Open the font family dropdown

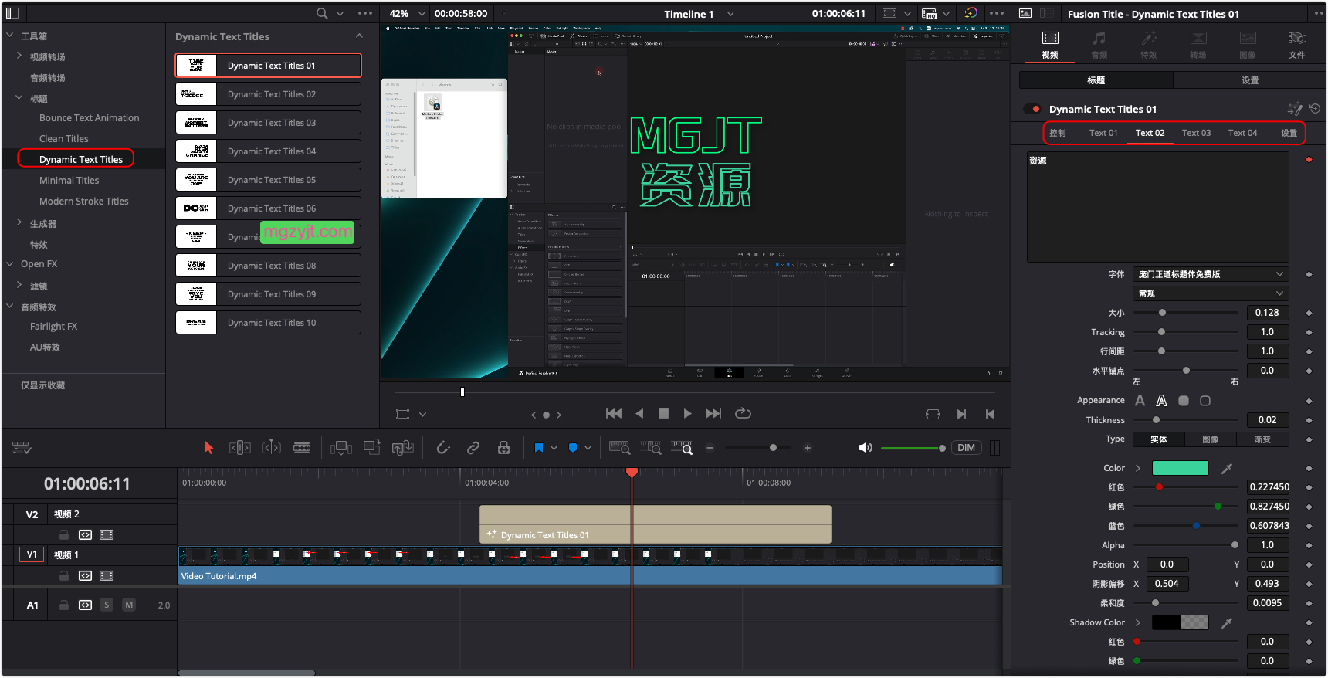click(1211, 274)
